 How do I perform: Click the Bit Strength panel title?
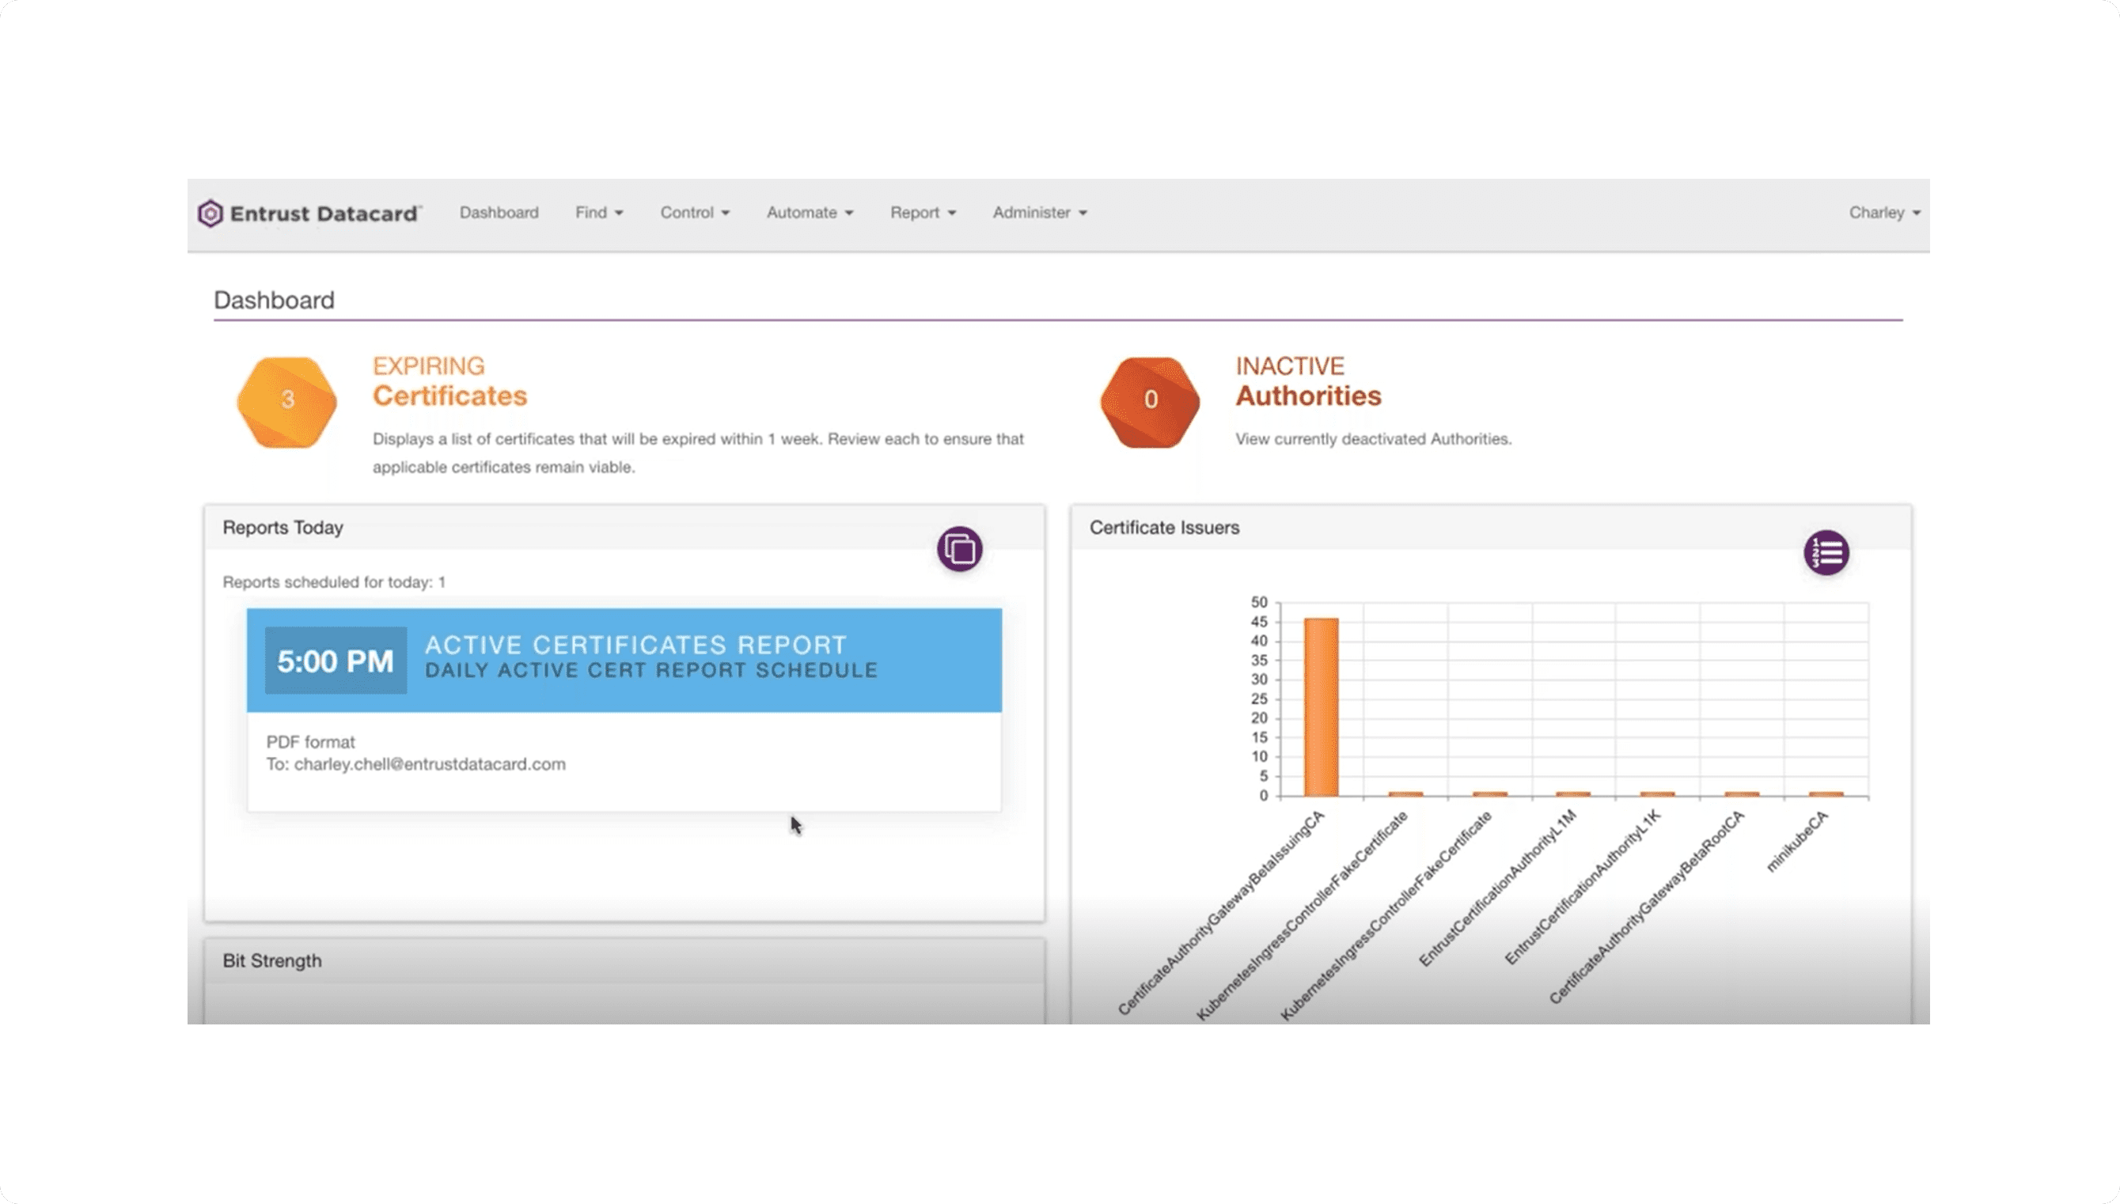pyautogui.click(x=272, y=961)
